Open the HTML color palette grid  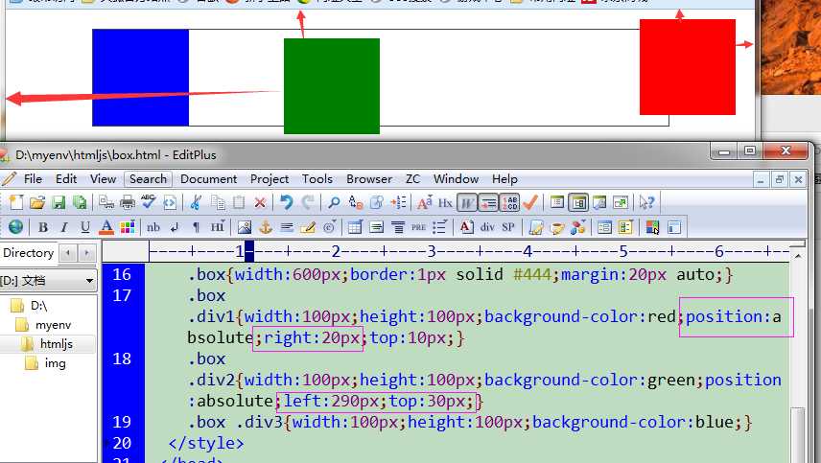click(128, 227)
